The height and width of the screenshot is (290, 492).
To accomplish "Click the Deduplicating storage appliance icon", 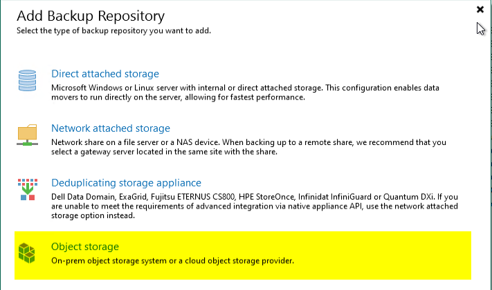I will coord(28,189).
